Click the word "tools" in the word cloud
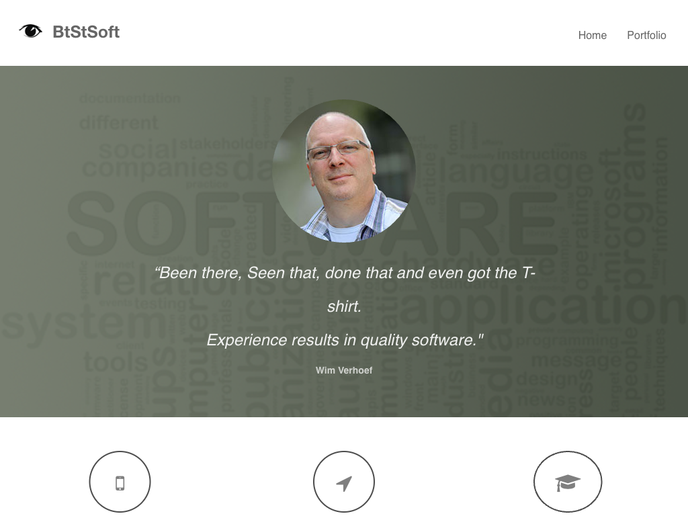Viewport: 688px width, 516px height. pos(116,362)
